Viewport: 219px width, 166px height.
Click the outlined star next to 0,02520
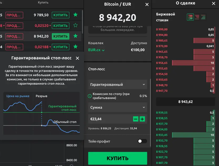76,26
